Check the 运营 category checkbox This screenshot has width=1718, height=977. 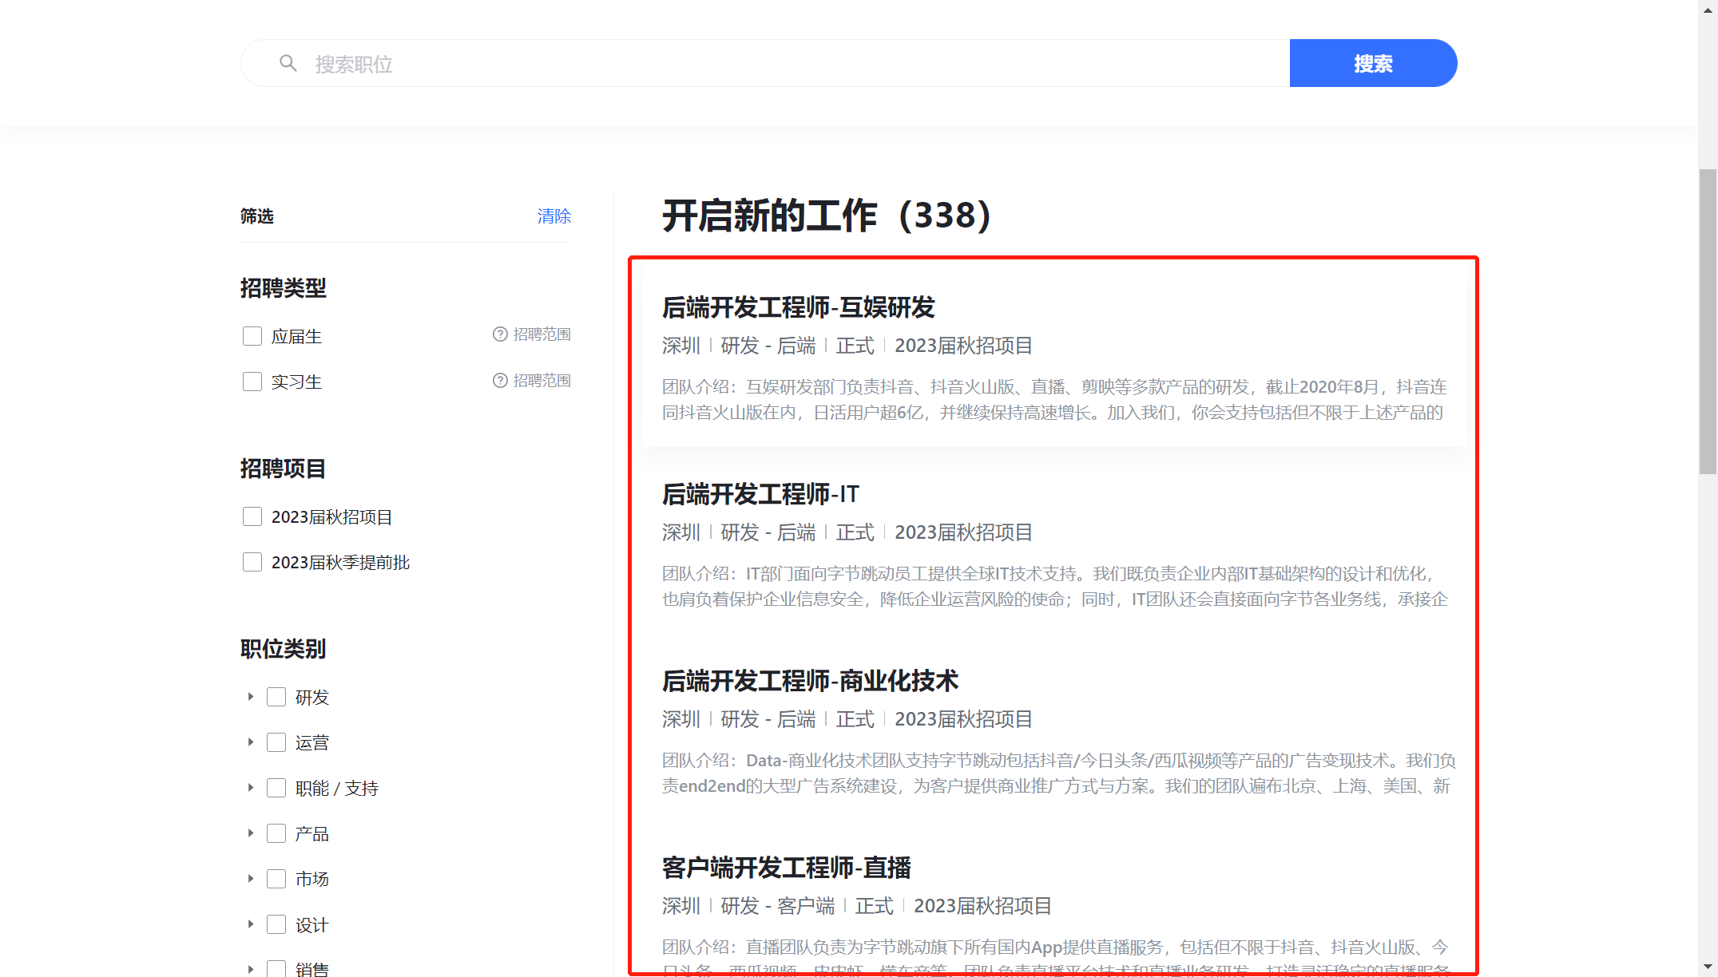click(276, 742)
